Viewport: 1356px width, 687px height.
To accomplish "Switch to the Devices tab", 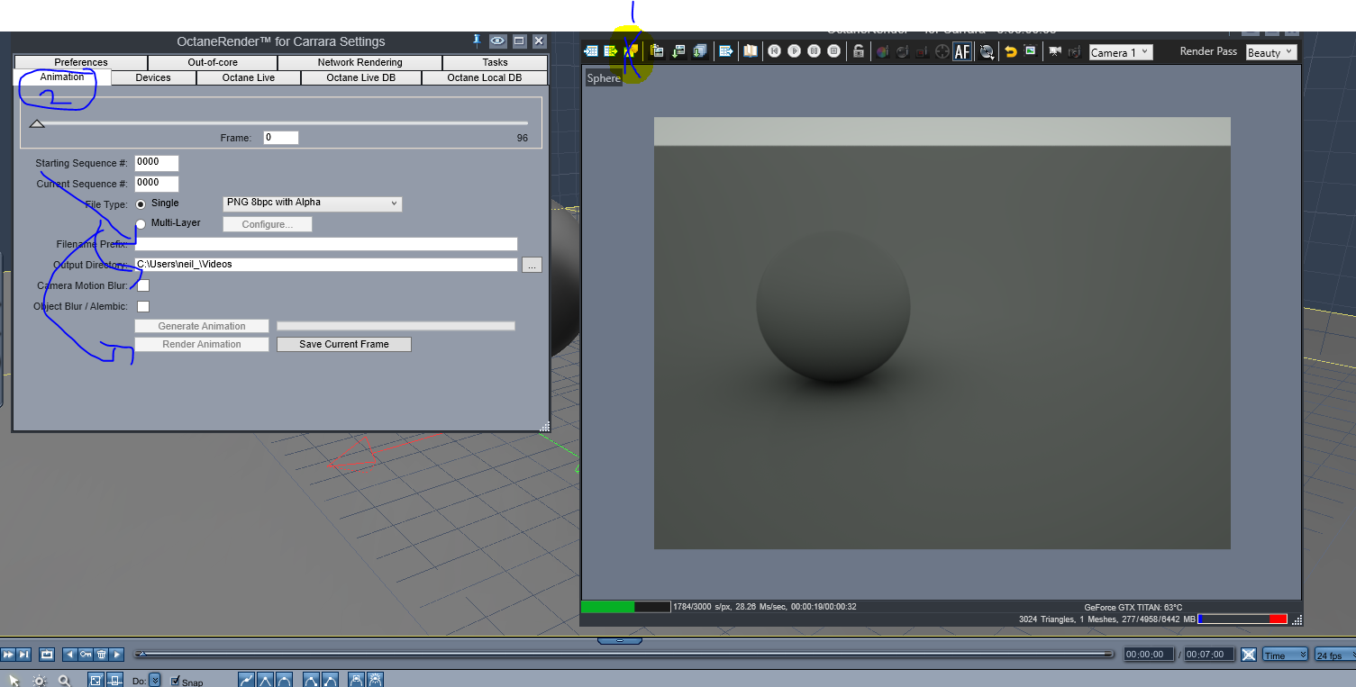I will click(153, 77).
